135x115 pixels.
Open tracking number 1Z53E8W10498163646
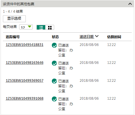click(x=25, y=63)
